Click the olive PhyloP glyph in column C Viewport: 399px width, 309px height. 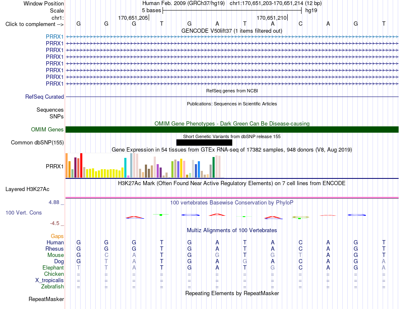301,217
